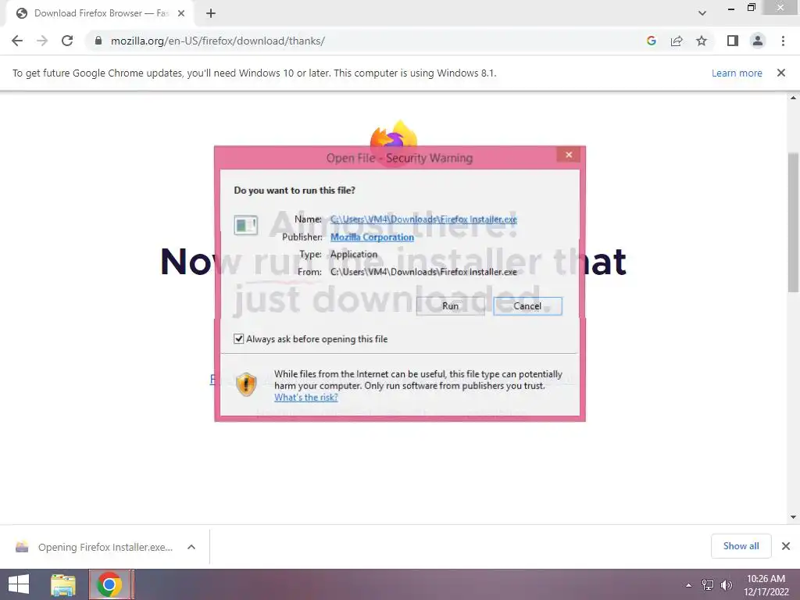Image resolution: width=800 pixels, height=600 pixels.
Task: Close the downloads bar
Action: (x=786, y=546)
